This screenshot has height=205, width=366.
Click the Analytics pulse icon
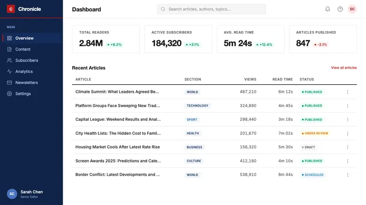pos(9,72)
